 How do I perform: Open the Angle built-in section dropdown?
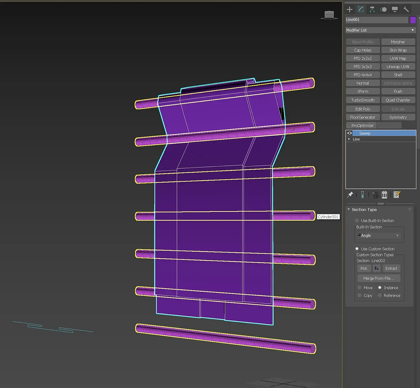(x=379, y=236)
